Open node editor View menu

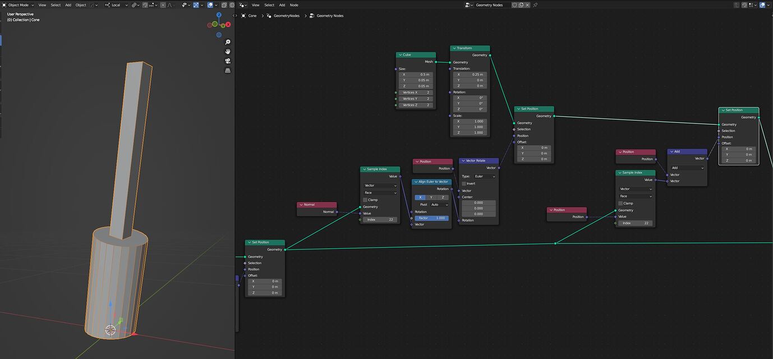pyautogui.click(x=255, y=5)
